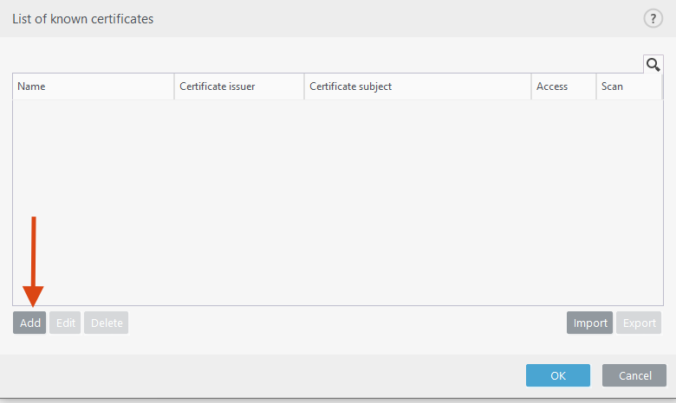
Task: Click inside the empty certificate list area
Action: click(338, 199)
